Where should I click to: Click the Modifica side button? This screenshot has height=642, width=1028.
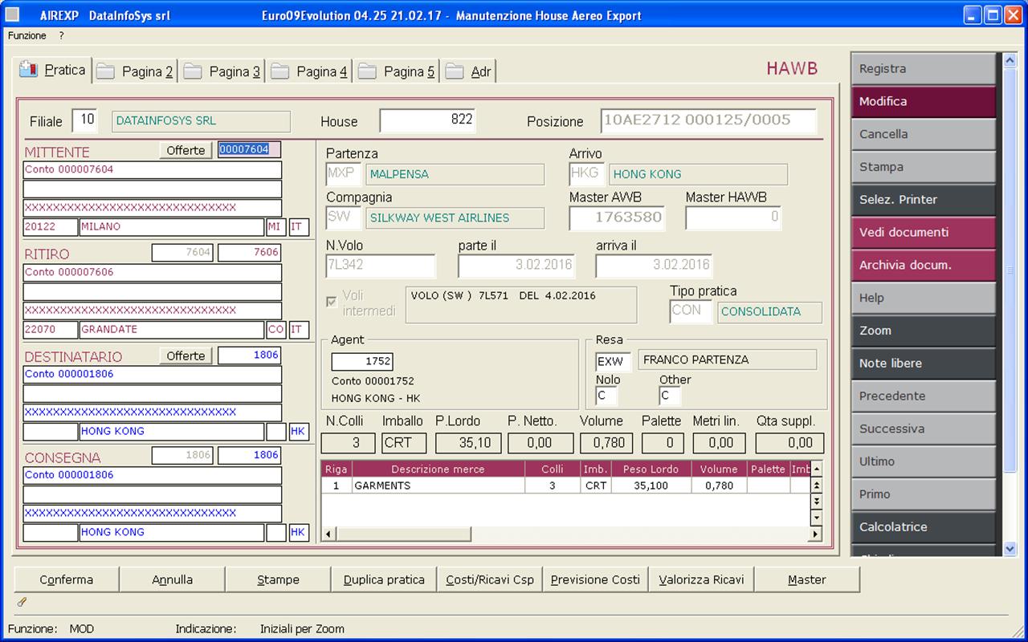click(x=924, y=102)
